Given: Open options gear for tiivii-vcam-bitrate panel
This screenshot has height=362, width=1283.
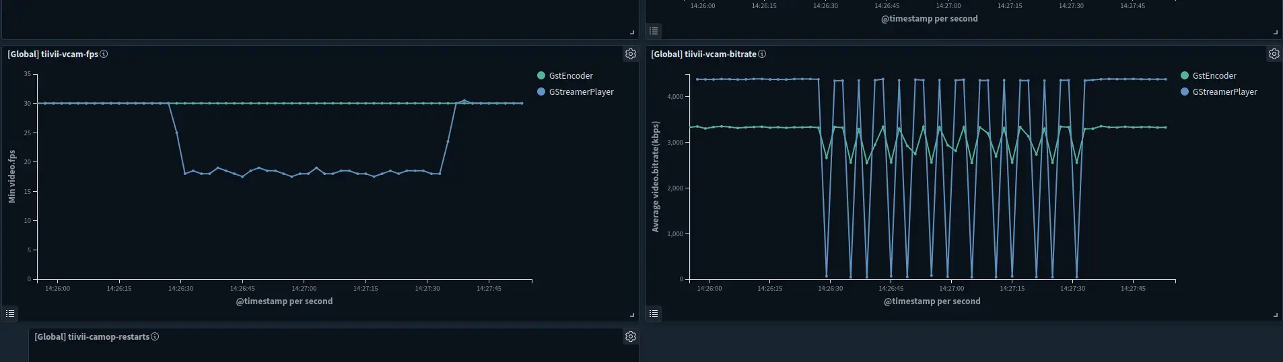Looking at the screenshot, I should click(x=1274, y=54).
